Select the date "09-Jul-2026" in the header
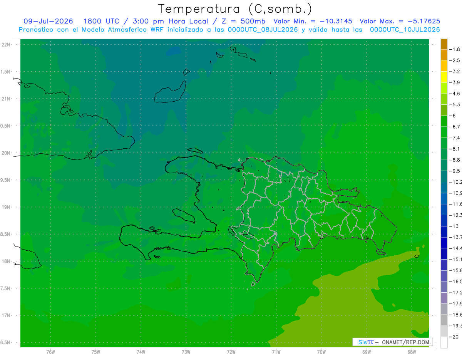Viewport: 462px width, 357px height. (x=48, y=21)
